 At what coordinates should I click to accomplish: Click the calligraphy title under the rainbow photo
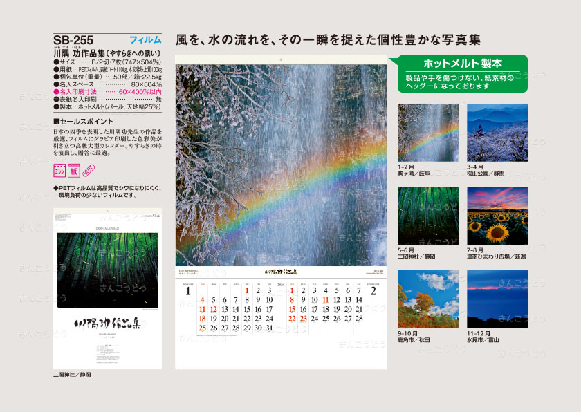pyautogui.click(x=281, y=272)
